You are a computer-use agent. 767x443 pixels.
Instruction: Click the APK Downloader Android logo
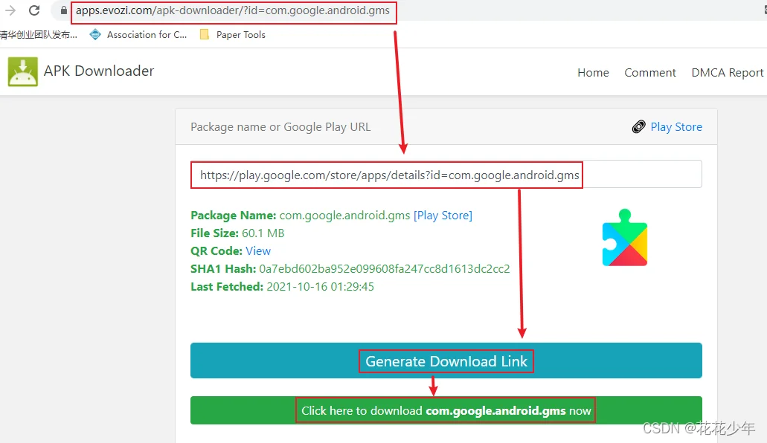(x=22, y=71)
